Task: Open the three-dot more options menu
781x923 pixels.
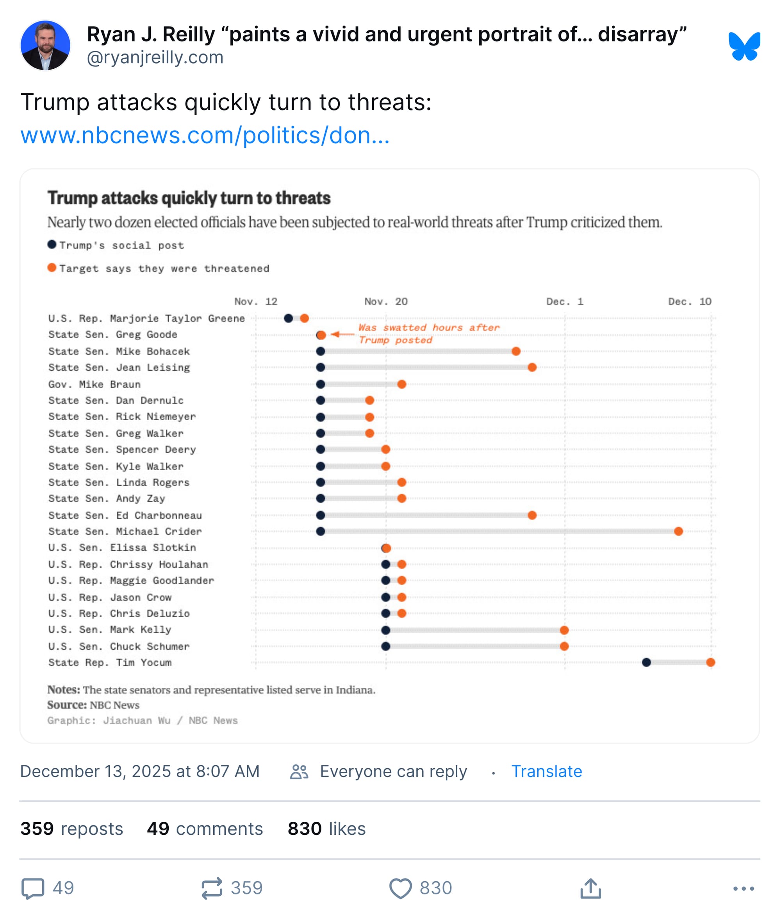Action: click(x=743, y=888)
